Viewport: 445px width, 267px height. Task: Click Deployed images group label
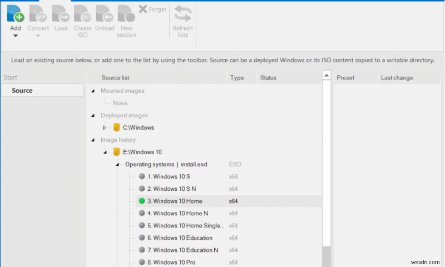point(124,115)
